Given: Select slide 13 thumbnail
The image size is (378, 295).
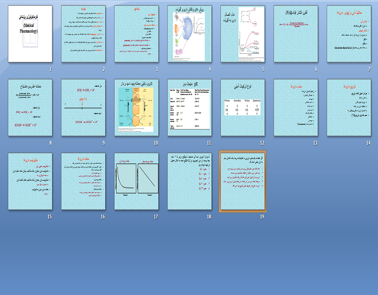Looking at the screenshot, I should 296,108.
